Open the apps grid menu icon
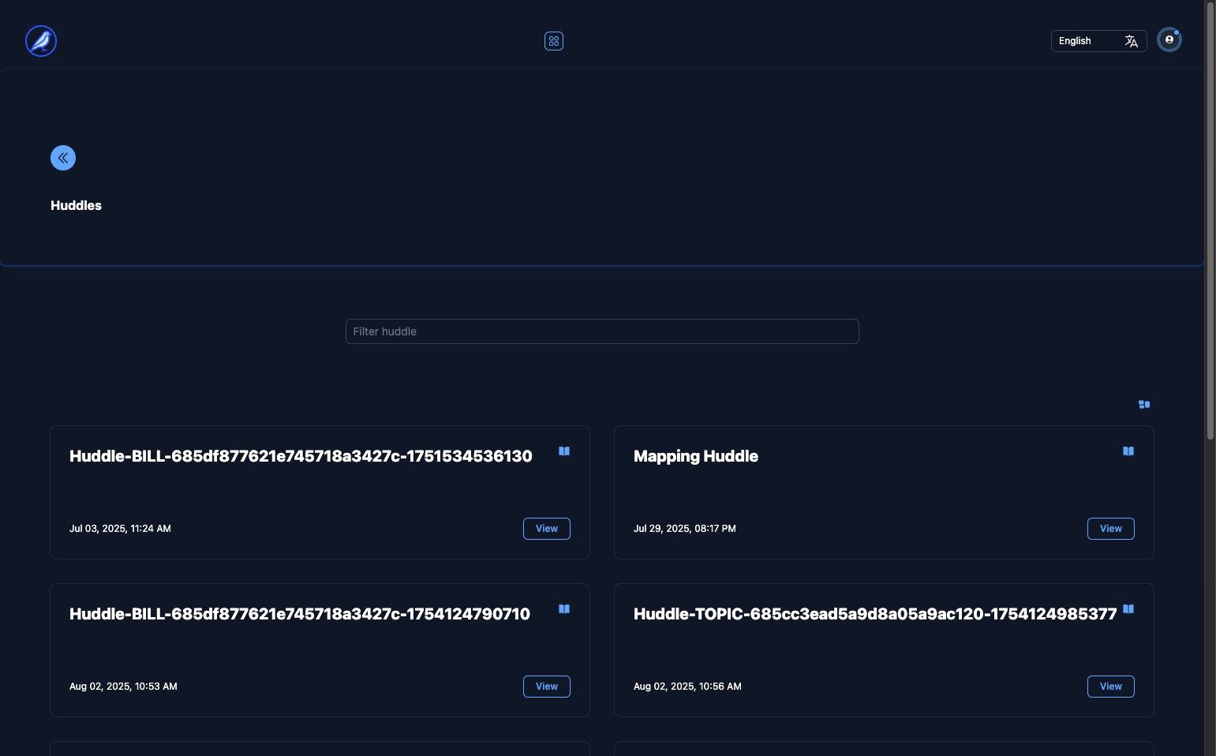1216x756 pixels. [x=554, y=41]
